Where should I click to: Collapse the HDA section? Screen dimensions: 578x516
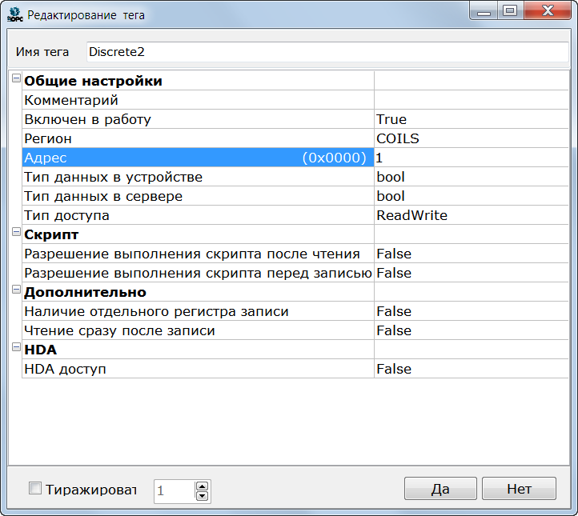point(16,348)
